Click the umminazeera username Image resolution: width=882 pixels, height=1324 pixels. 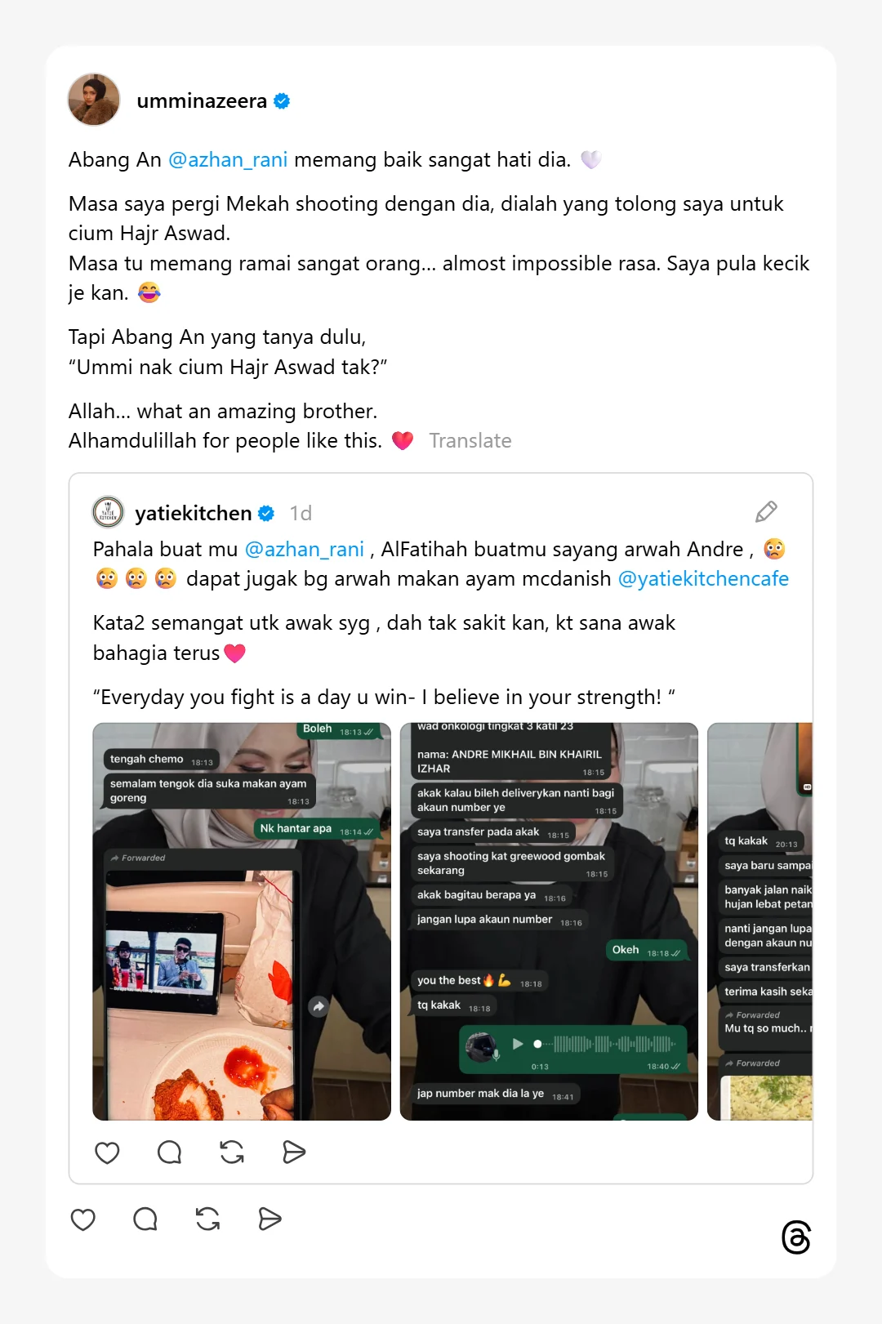(x=202, y=101)
